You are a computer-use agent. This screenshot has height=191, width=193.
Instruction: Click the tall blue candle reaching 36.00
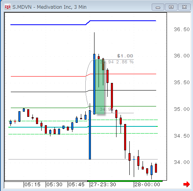(94, 84)
